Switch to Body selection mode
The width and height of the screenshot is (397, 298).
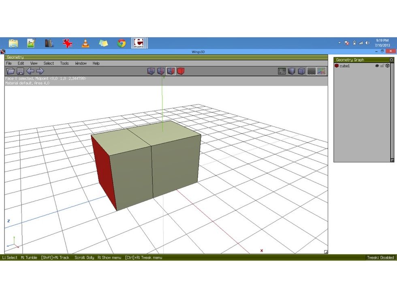click(x=181, y=71)
